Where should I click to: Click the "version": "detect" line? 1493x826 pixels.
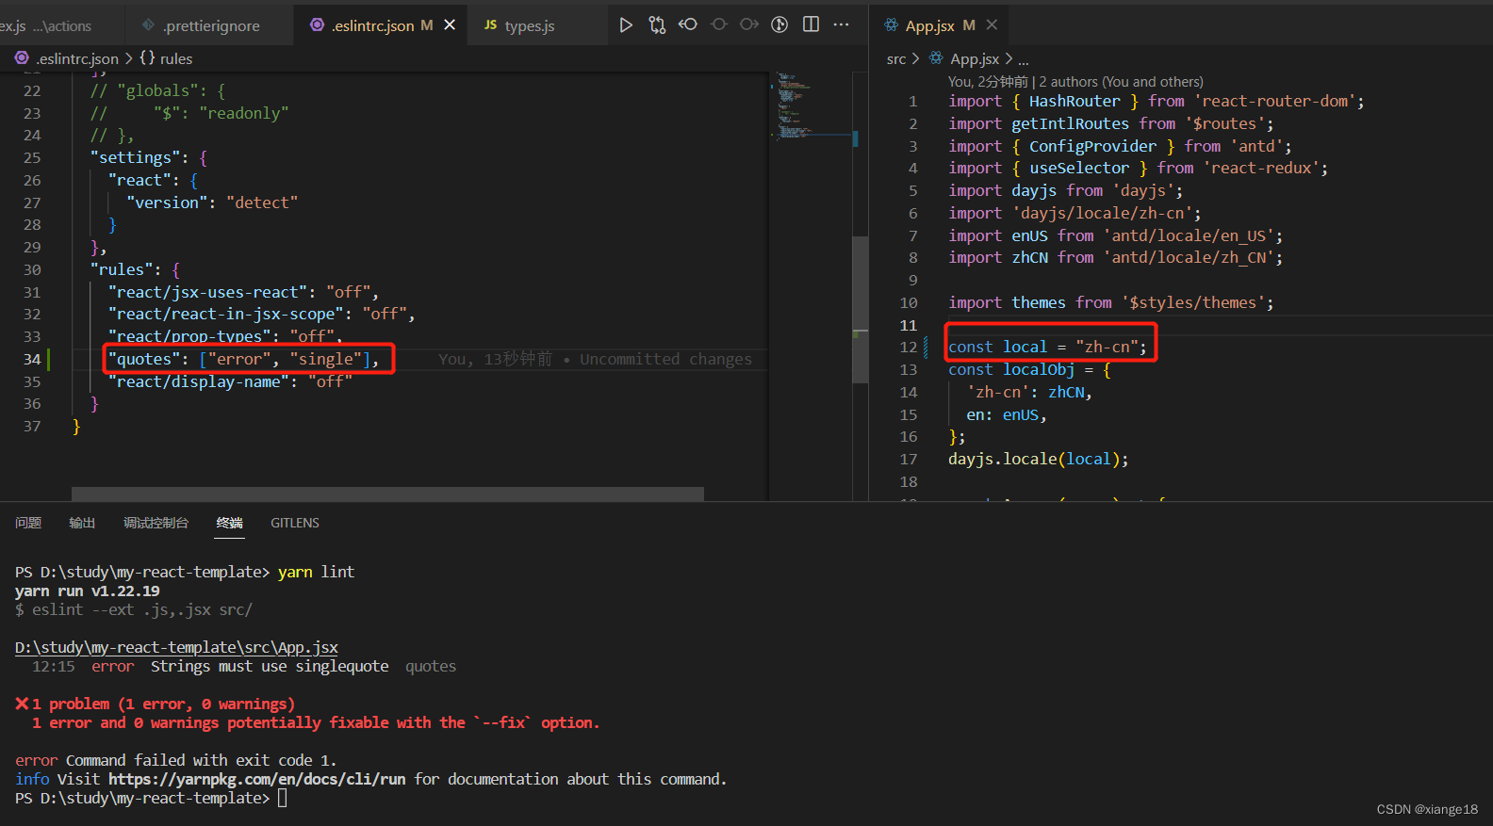[x=212, y=202]
